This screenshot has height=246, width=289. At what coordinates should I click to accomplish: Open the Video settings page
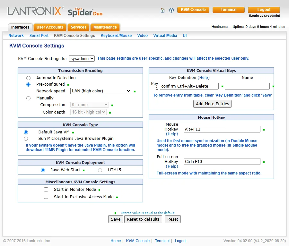tap(143, 36)
